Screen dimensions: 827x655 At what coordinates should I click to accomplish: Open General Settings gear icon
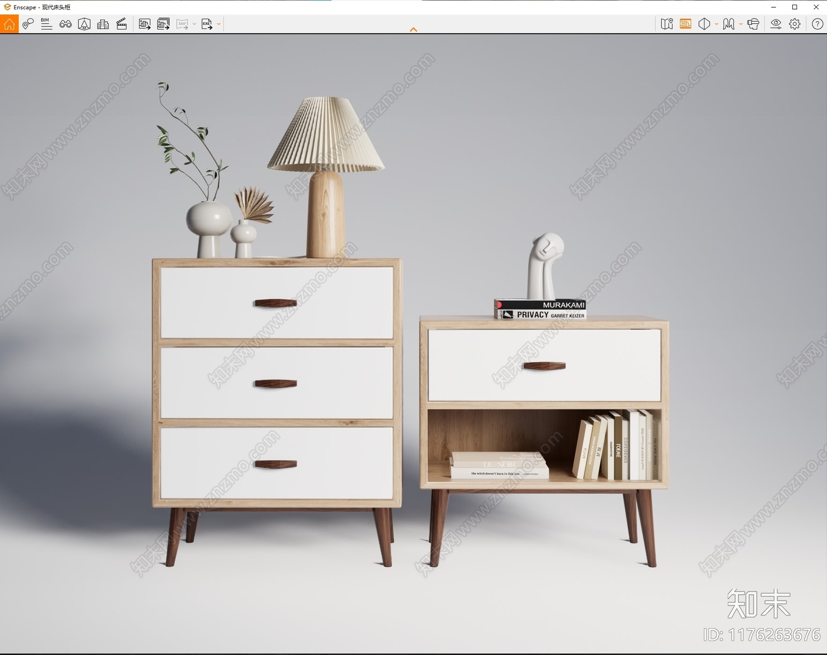[x=795, y=24]
